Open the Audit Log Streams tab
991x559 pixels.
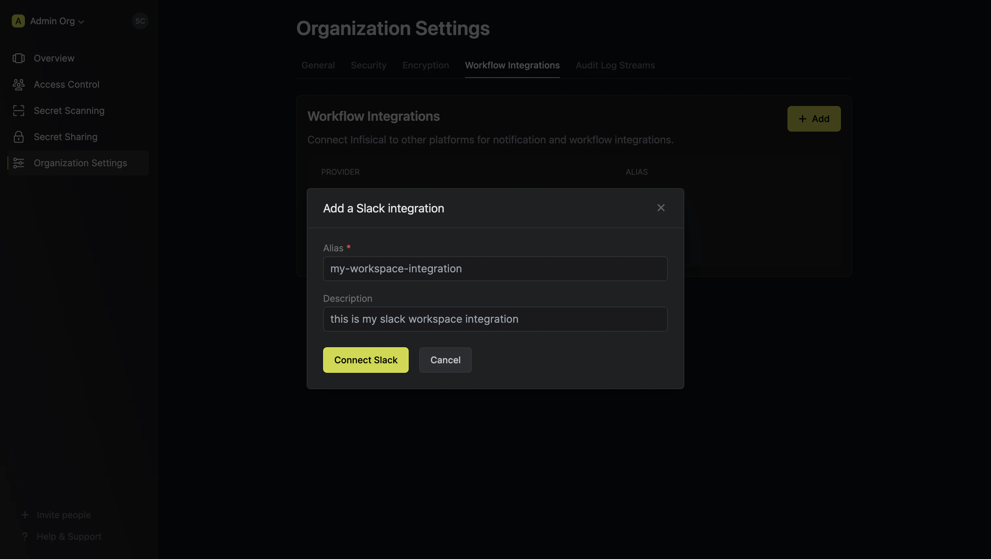(615, 65)
